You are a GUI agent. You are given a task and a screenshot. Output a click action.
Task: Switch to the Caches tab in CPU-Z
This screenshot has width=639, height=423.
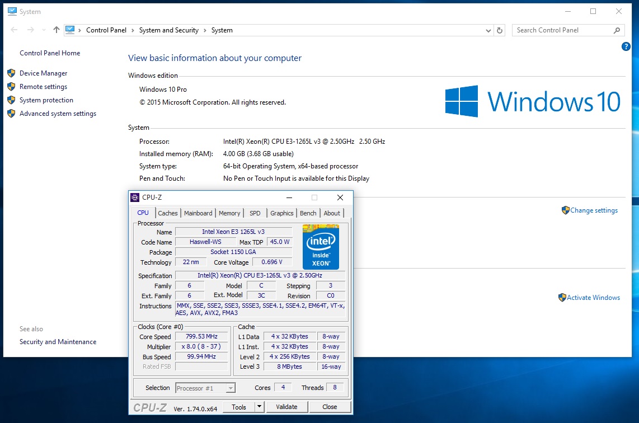(168, 213)
